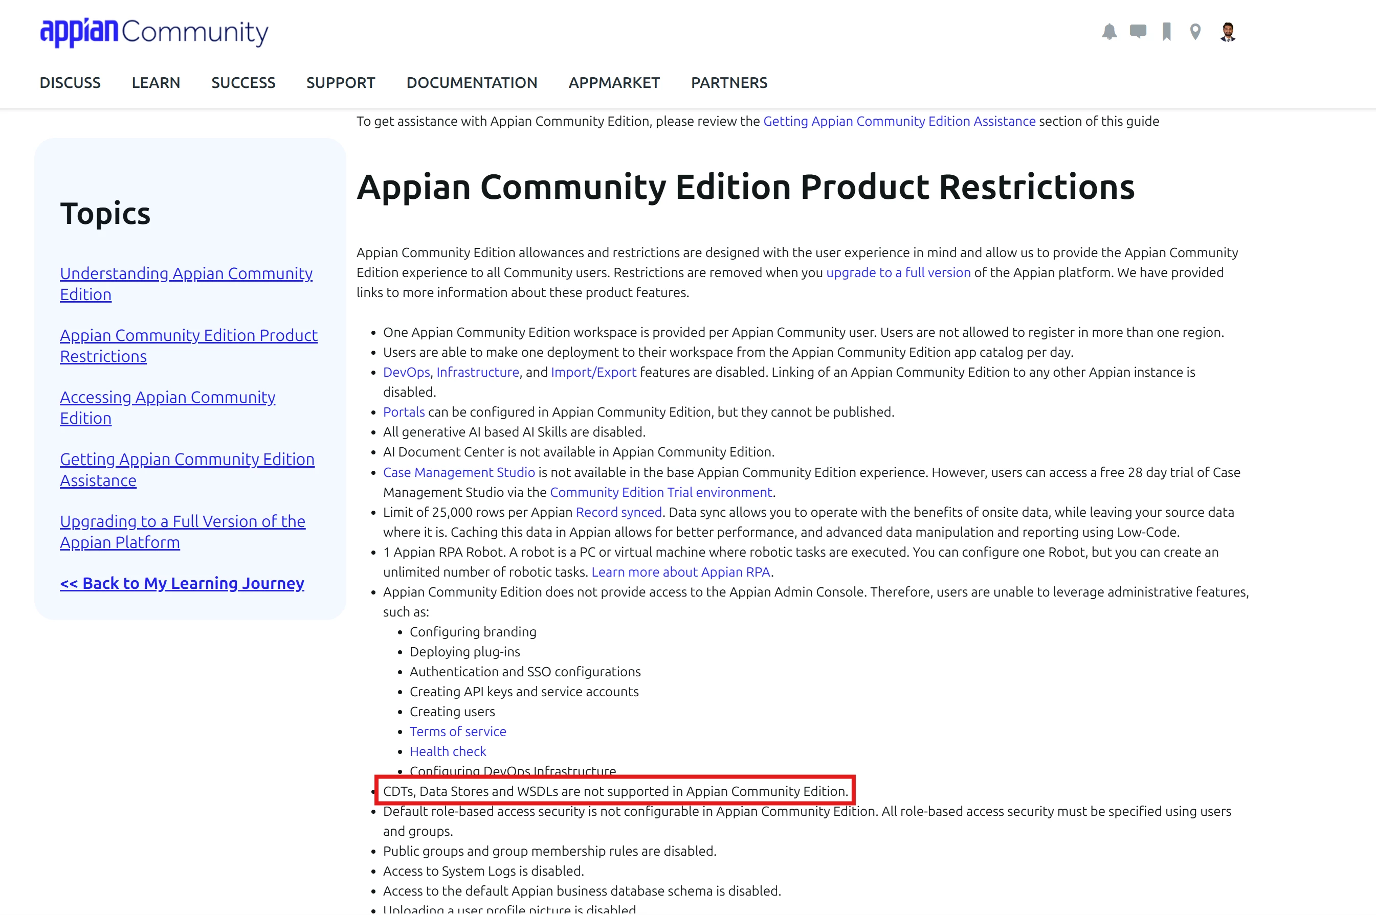Open the Case Management Studio link
Screen dimensions: 1376x915
[x=459, y=472]
